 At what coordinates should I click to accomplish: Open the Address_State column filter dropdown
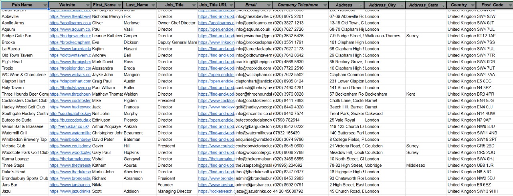coord(443,5)
